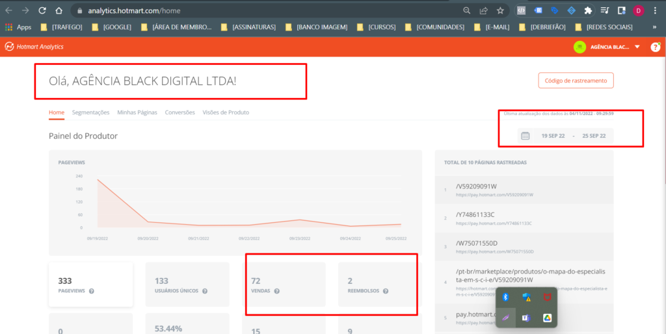This screenshot has height=334, width=666.
Task: Switch to the Minhas Páginas tab
Action: [x=137, y=112]
